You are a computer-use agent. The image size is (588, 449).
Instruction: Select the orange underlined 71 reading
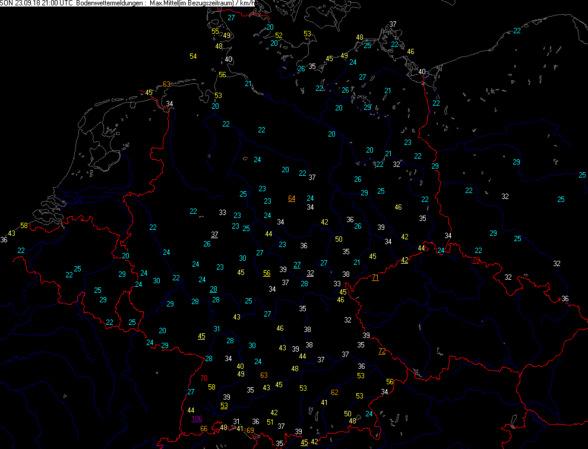[375, 277]
